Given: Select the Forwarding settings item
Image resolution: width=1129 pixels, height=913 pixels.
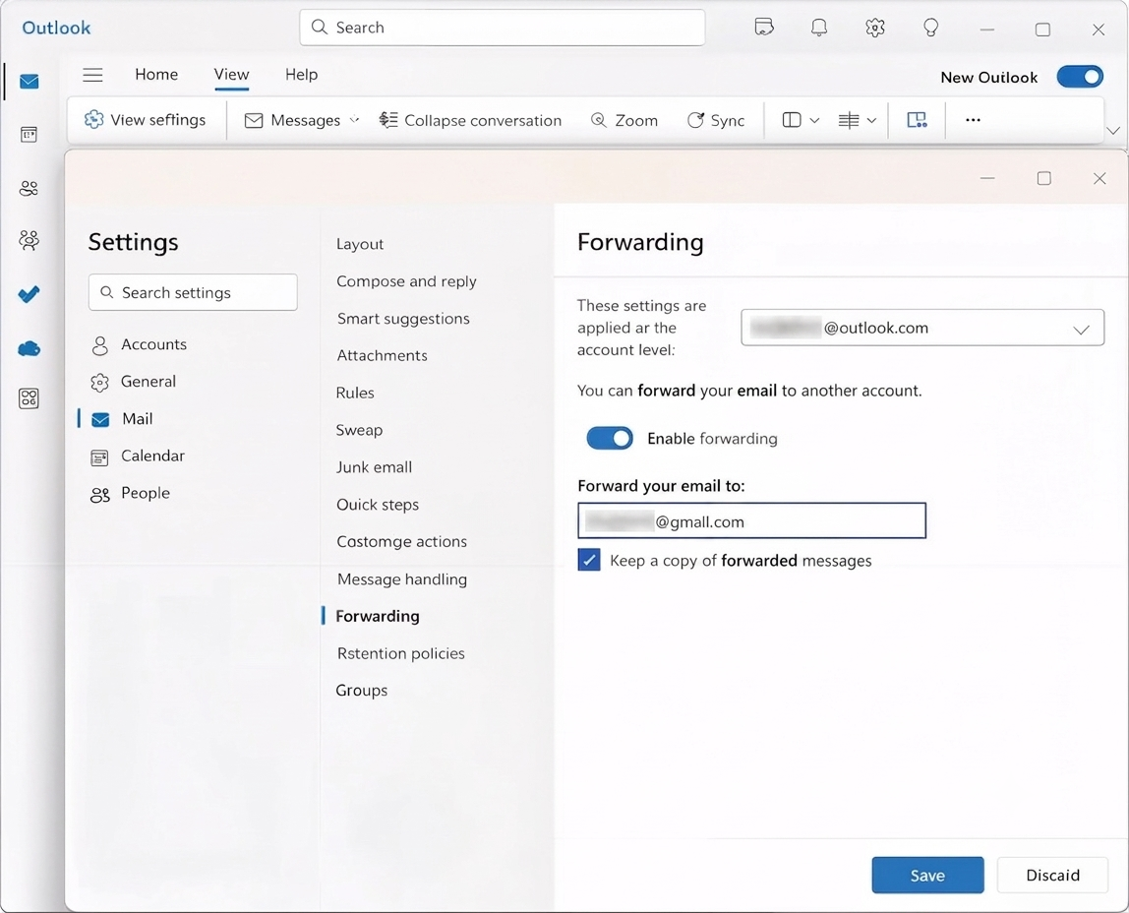Looking at the screenshot, I should tap(378, 616).
